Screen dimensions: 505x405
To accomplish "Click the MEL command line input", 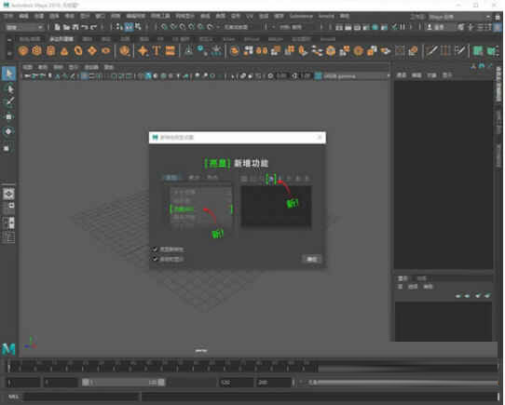I will coord(82,397).
